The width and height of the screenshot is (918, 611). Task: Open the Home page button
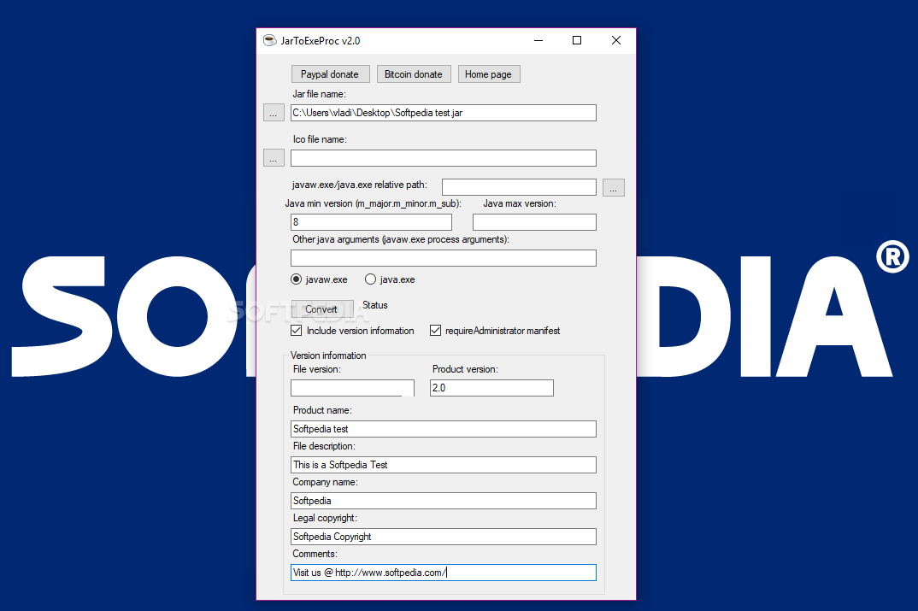[488, 74]
